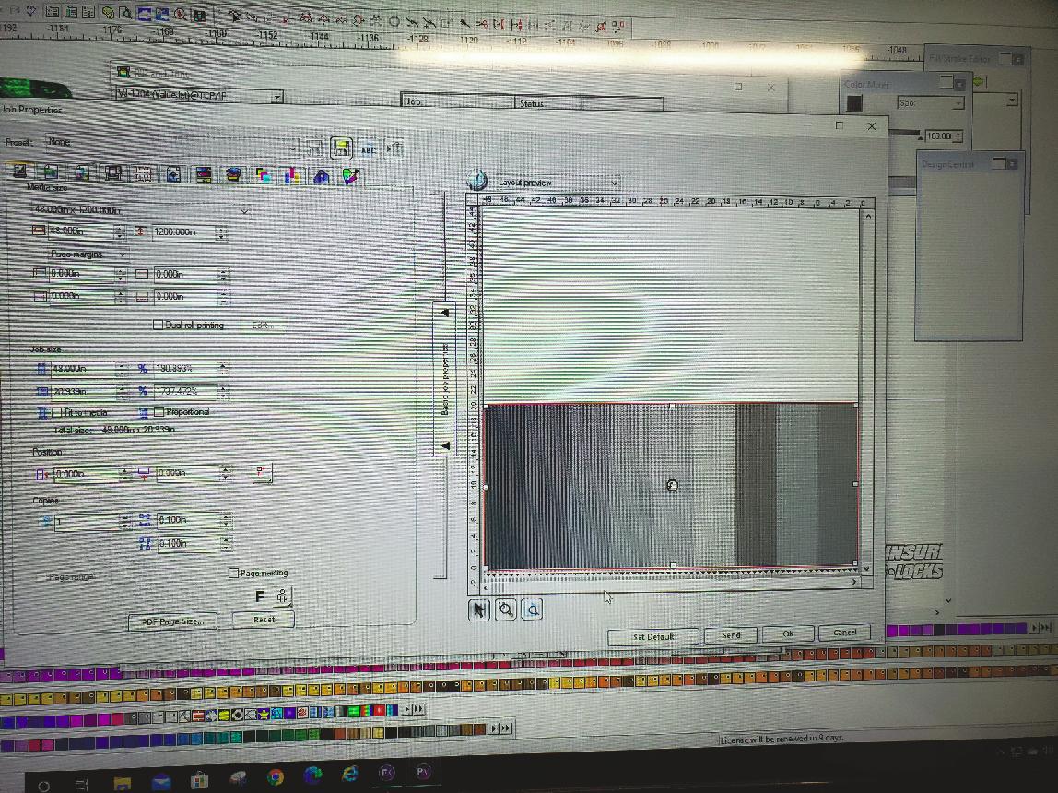This screenshot has height=793, width=1058.
Task: Enable the Dual roll printing checkbox
Action: coord(159,325)
